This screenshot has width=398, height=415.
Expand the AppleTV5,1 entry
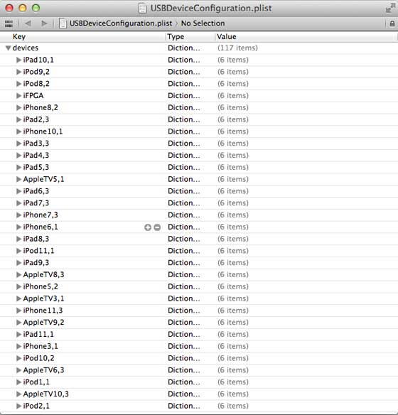pyautogui.click(x=18, y=179)
